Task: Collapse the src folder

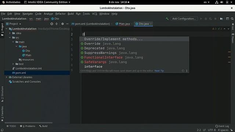Action: [10, 37]
